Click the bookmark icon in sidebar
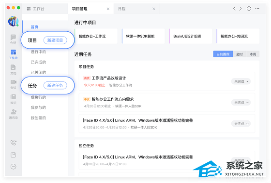 tap(14, 155)
